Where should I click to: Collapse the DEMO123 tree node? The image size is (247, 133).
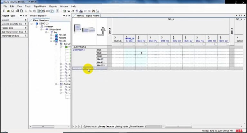(32, 23)
